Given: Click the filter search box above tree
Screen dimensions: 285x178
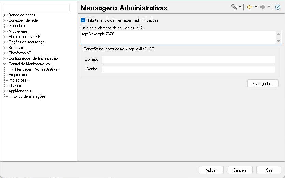Looking at the screenshot, I should tap(36, 7).
